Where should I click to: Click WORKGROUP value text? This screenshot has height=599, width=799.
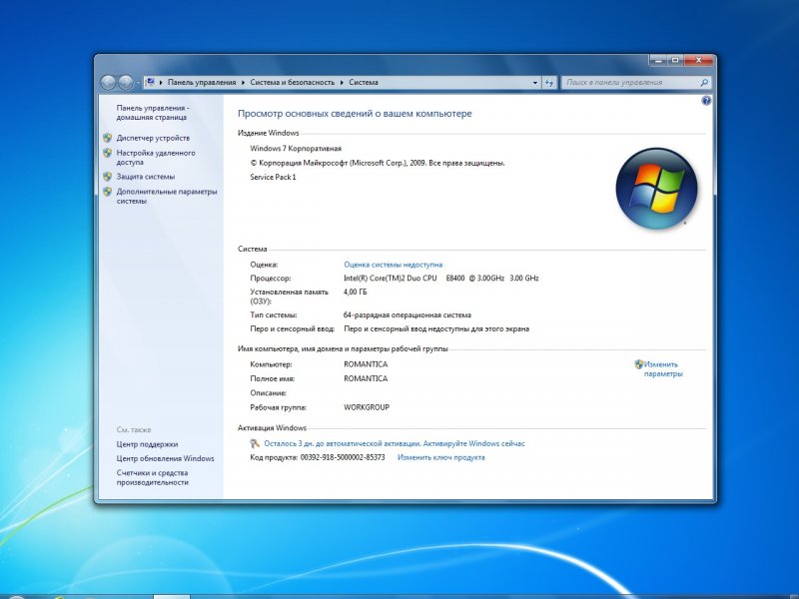coord(367,407)
